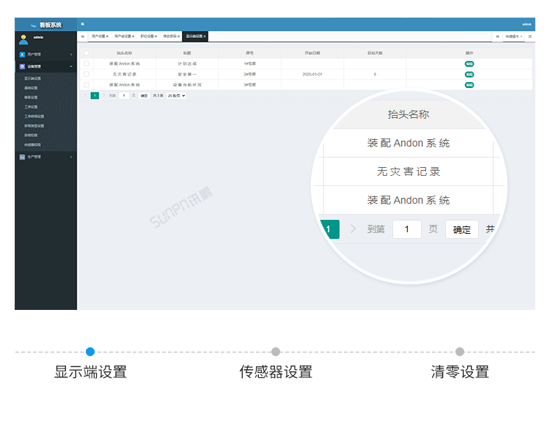Close the 用户设置 tab with its x
Viewport: 550px width, 425px height.
[107, 37]
